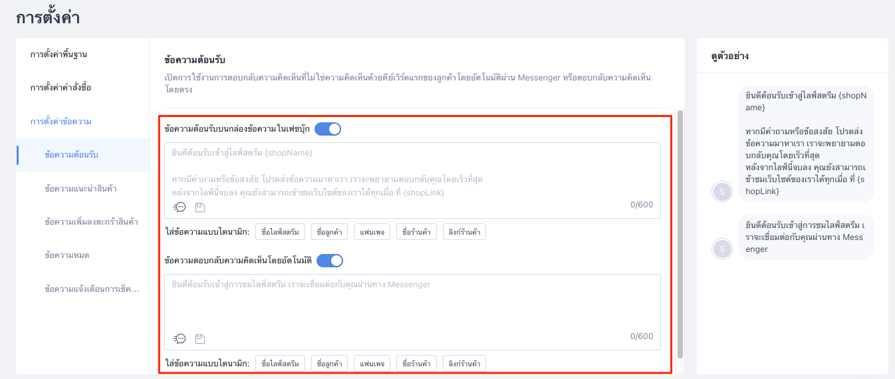The width and height of the screenshot is (895, 379).
Task: Insert แฟนเพจ tag into Facebook inbox message
Action: pos(372,232)
